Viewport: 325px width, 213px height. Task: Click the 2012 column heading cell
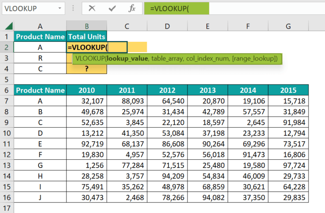[x=167, y=90]
